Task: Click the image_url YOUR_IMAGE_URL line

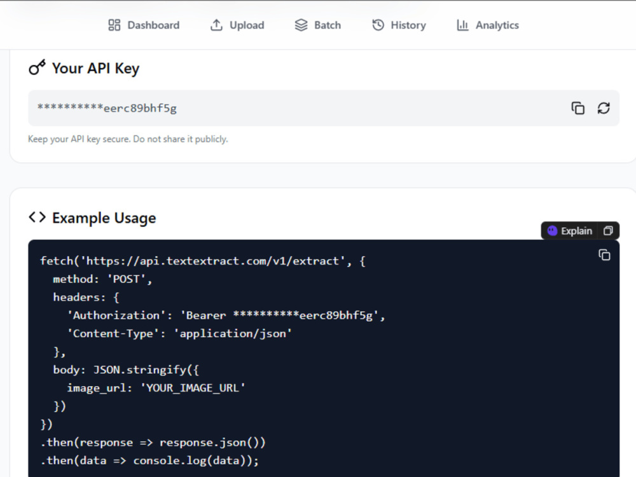Action: pyautogui.click(x=156, y=388)
